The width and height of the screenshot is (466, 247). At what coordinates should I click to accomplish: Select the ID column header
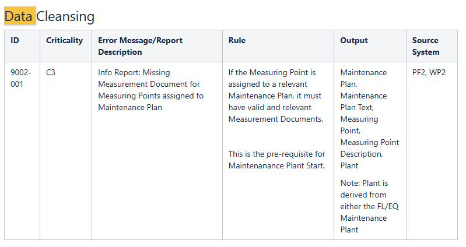point(15,41)
